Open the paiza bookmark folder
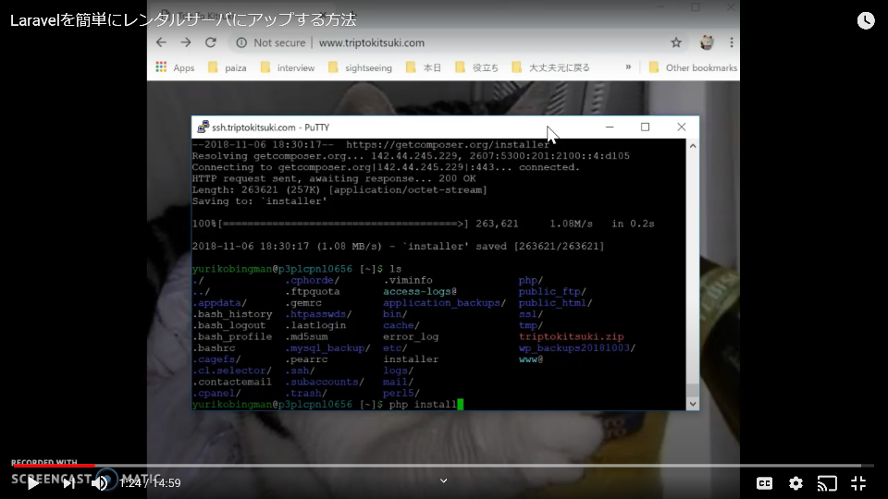This screenshot has height=499, width=888. point(228,67)
